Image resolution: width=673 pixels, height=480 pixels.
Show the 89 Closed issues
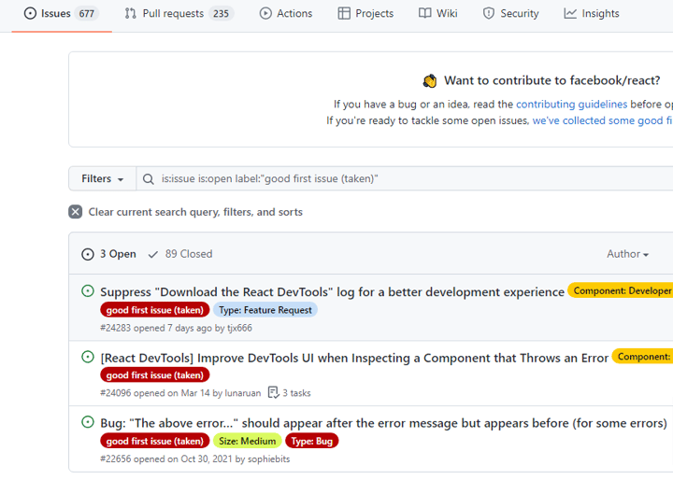[x=180, y=254]
